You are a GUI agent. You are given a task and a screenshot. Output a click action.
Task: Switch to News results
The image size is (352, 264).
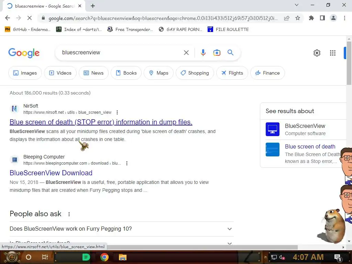[x=93, y=73]
